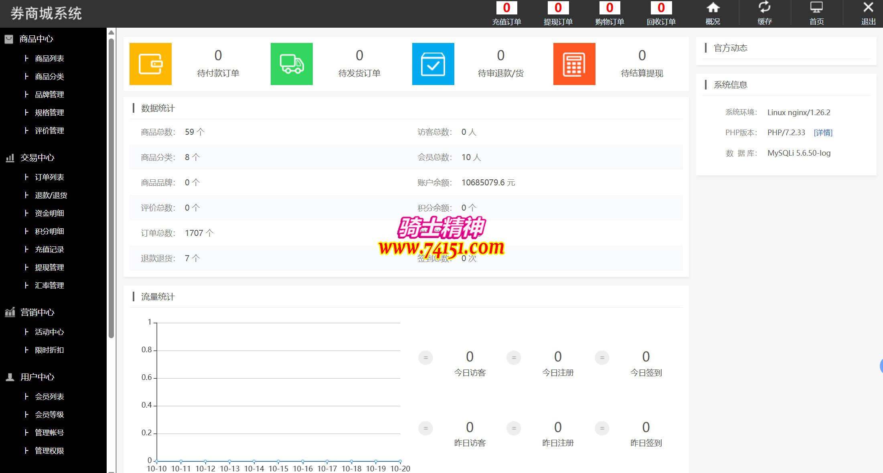Click the 退出 logout X icon
Viewport: 883px width, 473px height.
(x=868, y=8)
